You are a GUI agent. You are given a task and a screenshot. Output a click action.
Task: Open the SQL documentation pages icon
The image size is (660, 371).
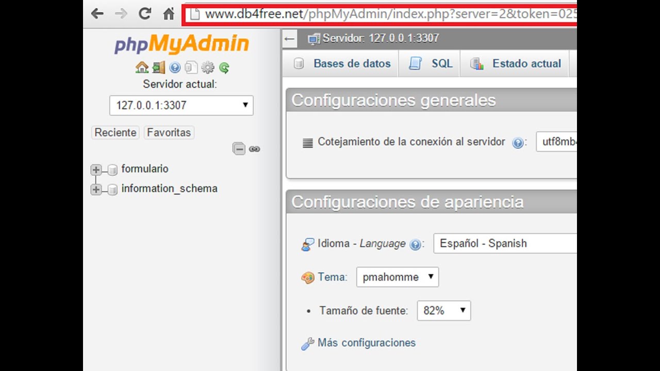coord(191,68)
